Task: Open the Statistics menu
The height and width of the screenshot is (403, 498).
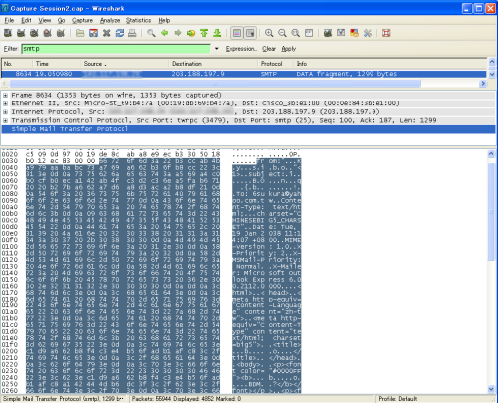Action: point(138,20)
